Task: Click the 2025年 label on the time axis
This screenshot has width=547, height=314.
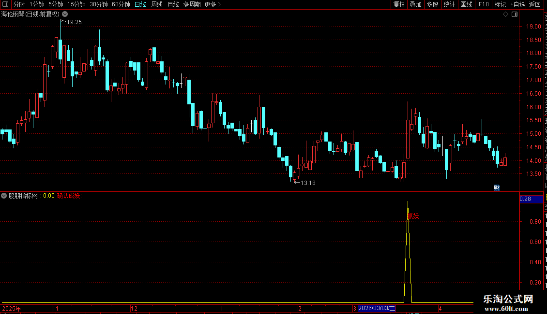Action: 12,308
